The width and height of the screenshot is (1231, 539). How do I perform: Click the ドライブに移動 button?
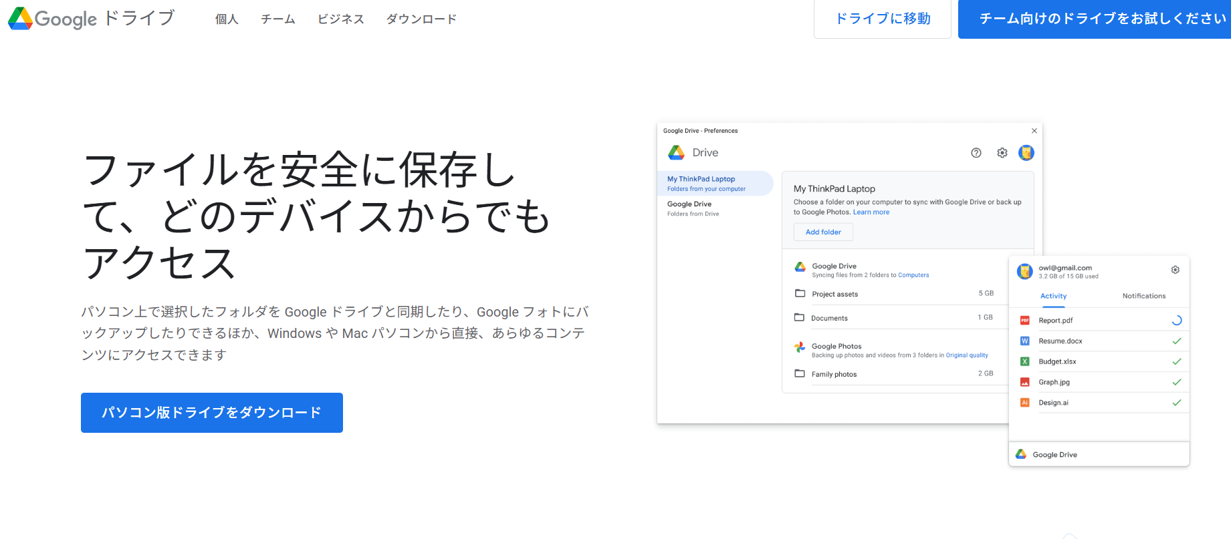[x=883, y=19]
